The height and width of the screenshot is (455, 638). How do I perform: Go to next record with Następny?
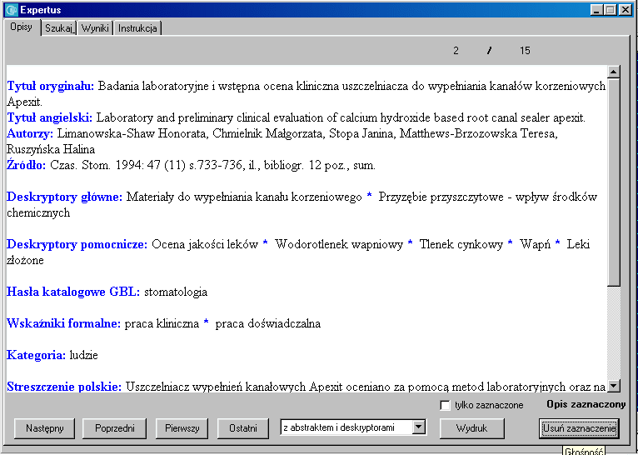44,428
